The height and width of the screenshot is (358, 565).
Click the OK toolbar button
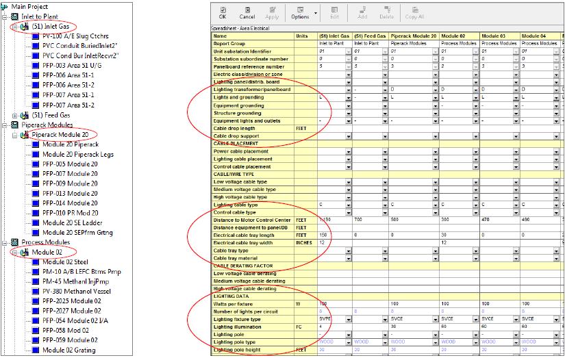point(223,13)
